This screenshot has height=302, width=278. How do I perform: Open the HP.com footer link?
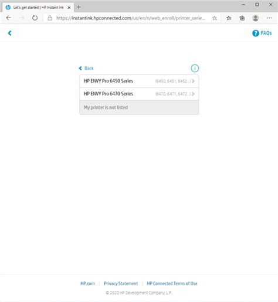[x=87, y=283]
